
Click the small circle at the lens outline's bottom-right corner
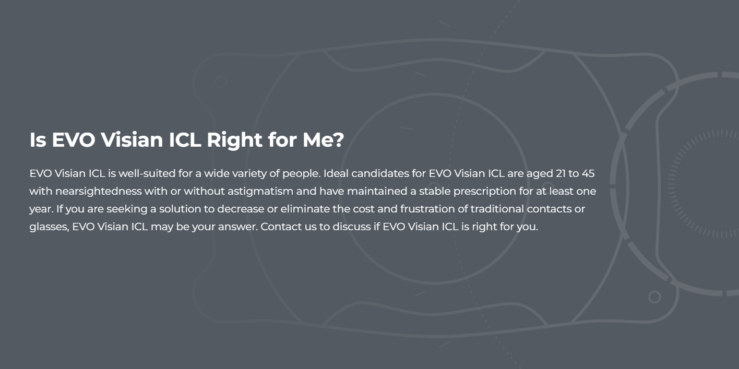[654, 297]
